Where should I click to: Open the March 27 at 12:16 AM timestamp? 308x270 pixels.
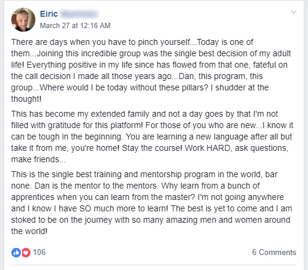pos(75,26)
